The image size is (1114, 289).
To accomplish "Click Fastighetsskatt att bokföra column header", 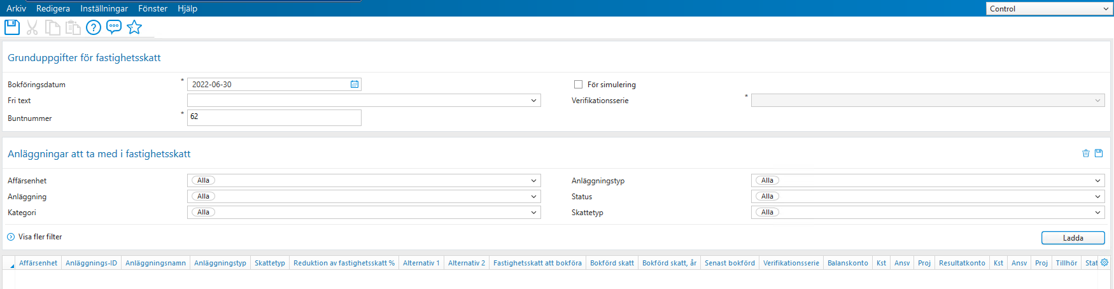I will click(x=537, y=263).
